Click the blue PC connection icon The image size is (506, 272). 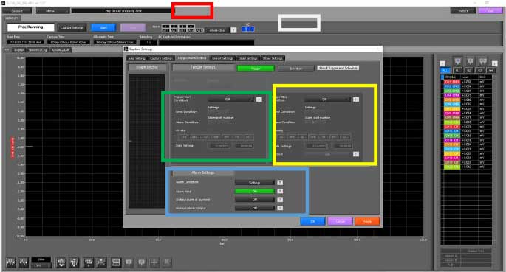(x=248, y=29)
